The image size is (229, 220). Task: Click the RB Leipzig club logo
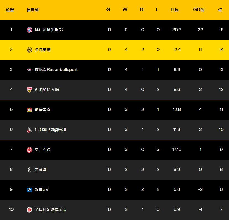(x=29, y=70)
